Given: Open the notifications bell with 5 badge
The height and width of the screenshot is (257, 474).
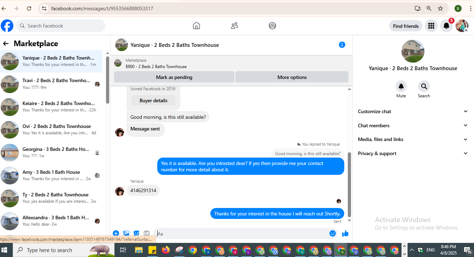Looking at the screenshot, I should [446, 26].
